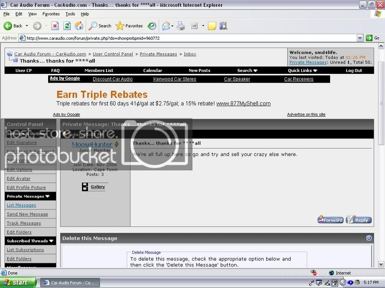Click the Internet zone globe in the status bar
Image resolution: width=385 pixels, height=288 pixels.
[x=331, y=273]
